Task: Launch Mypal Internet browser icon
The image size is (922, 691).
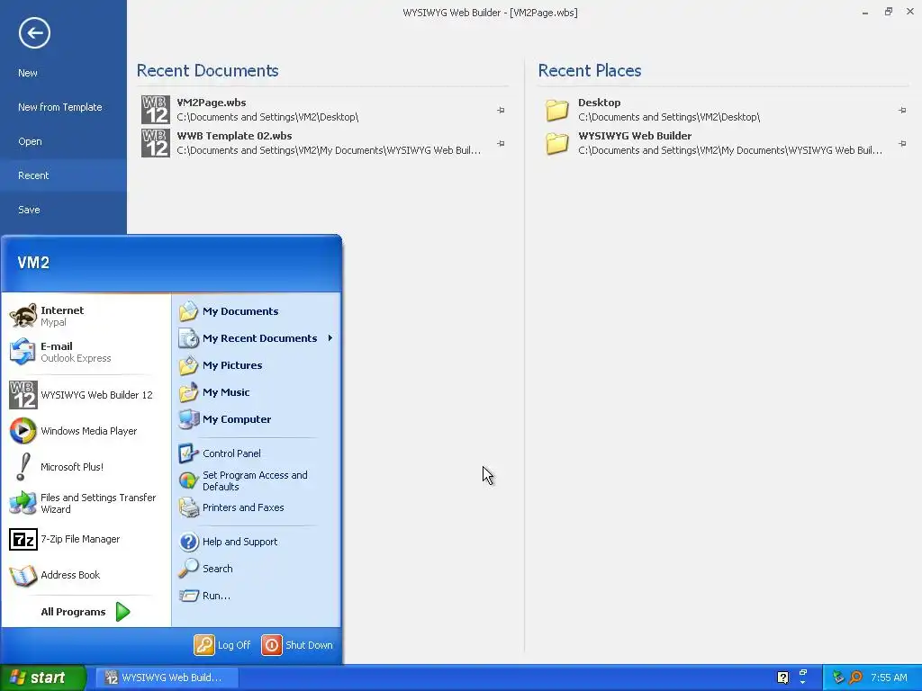Action: click(23, 316)
